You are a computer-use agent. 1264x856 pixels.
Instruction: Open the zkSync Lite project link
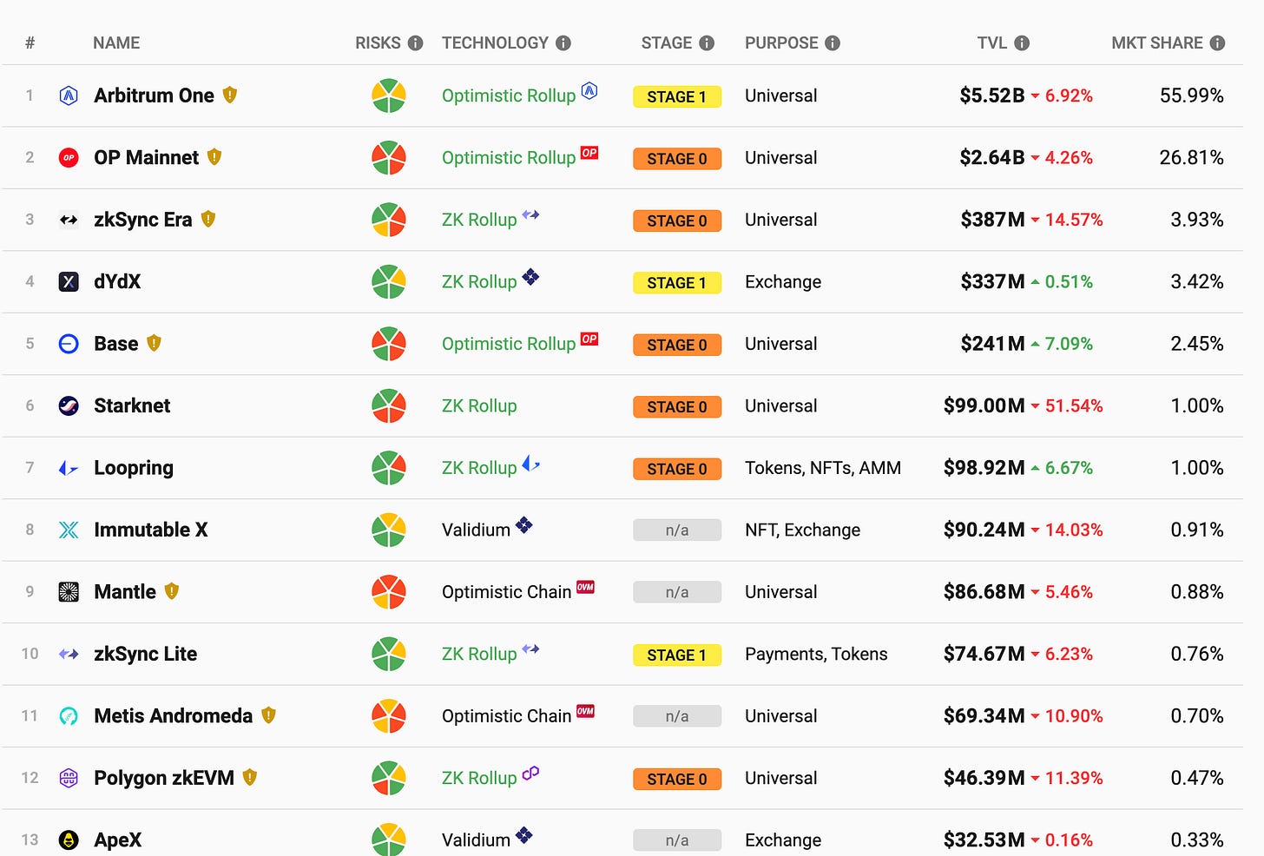click(146, 654)
